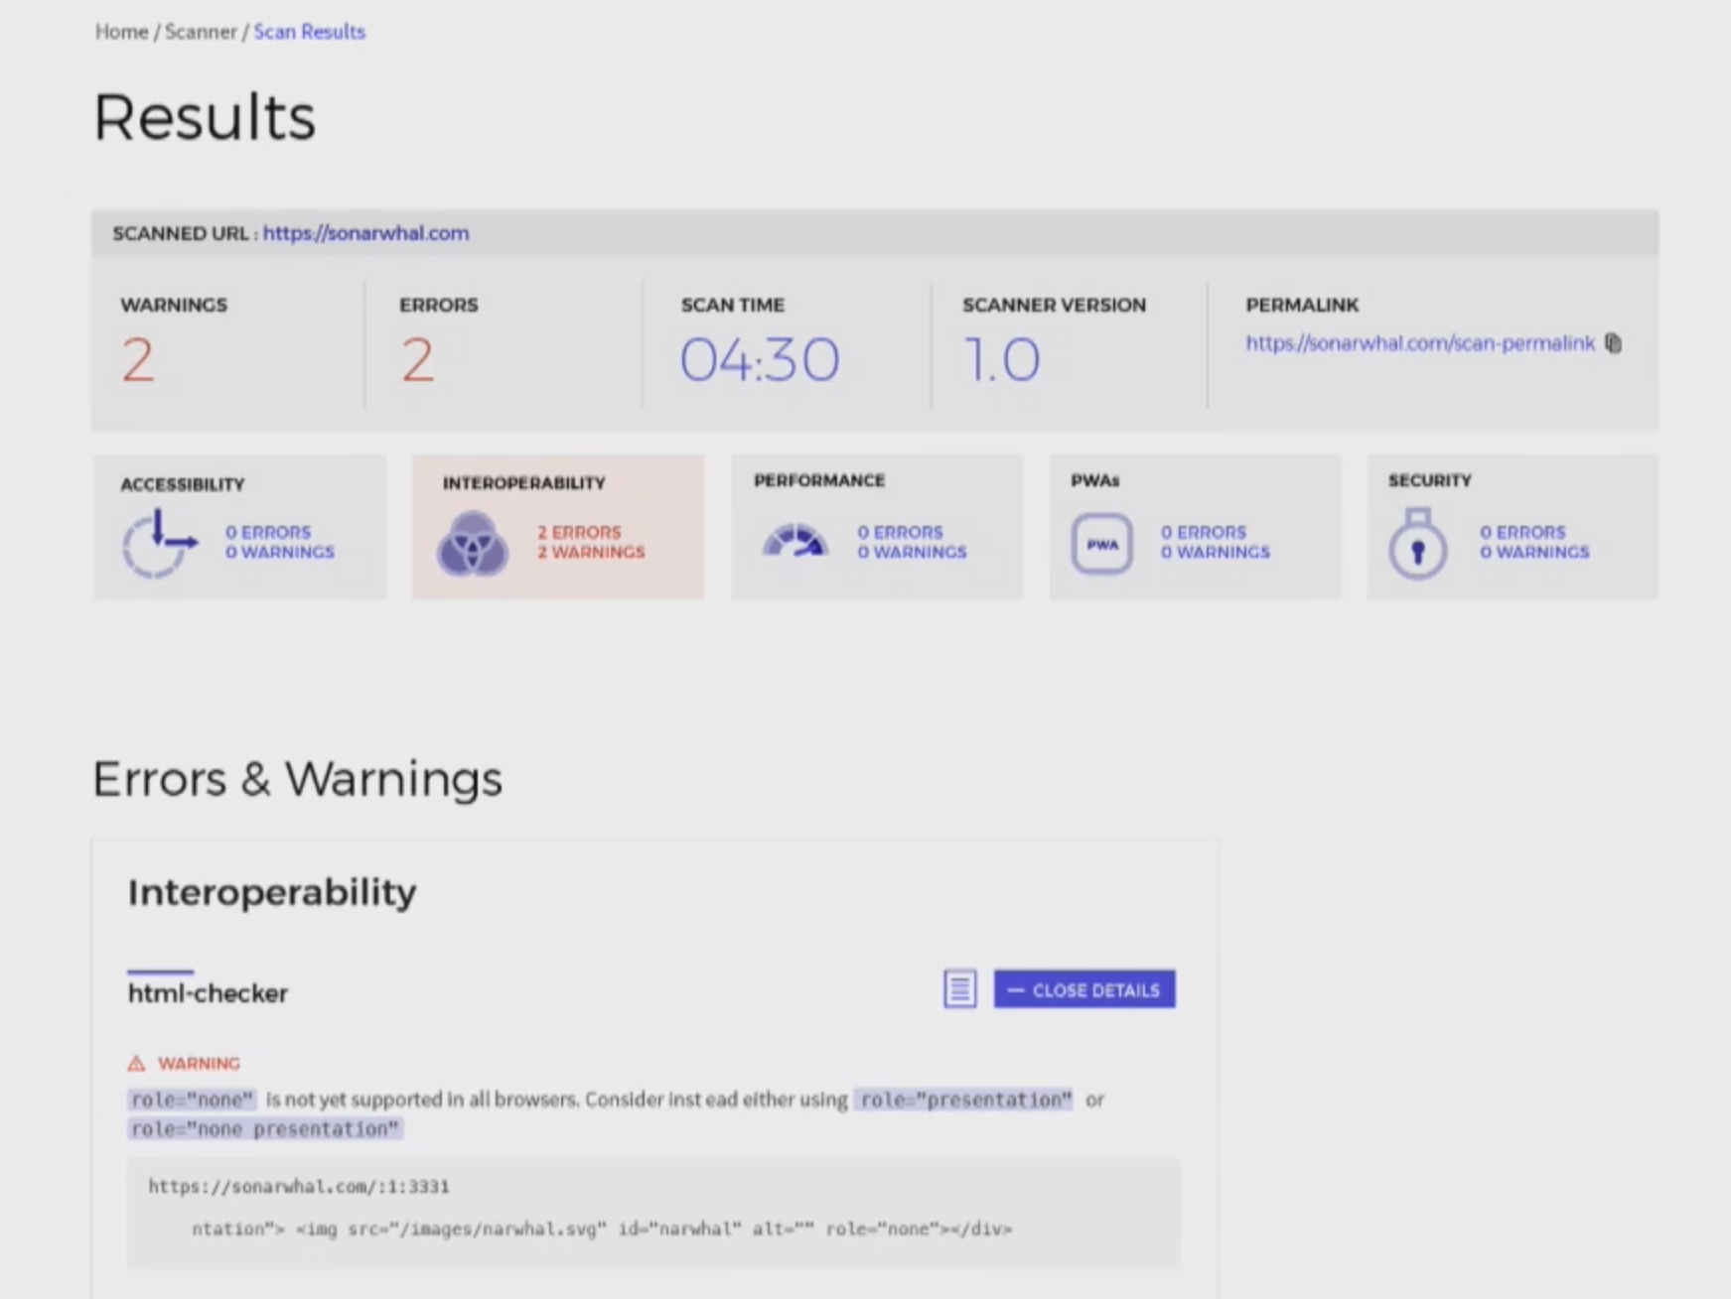Click the narwhal.svg img code line

pyautogui.click(x=602, y=1229)
